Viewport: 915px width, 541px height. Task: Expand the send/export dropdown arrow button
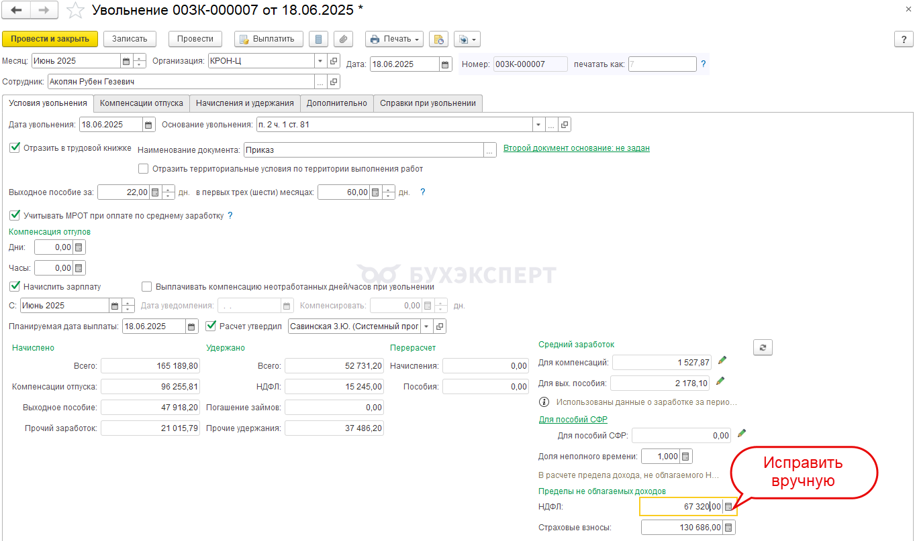[467, 39]
